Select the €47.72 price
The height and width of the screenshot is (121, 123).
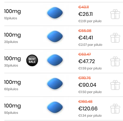(x=87, y=61)
